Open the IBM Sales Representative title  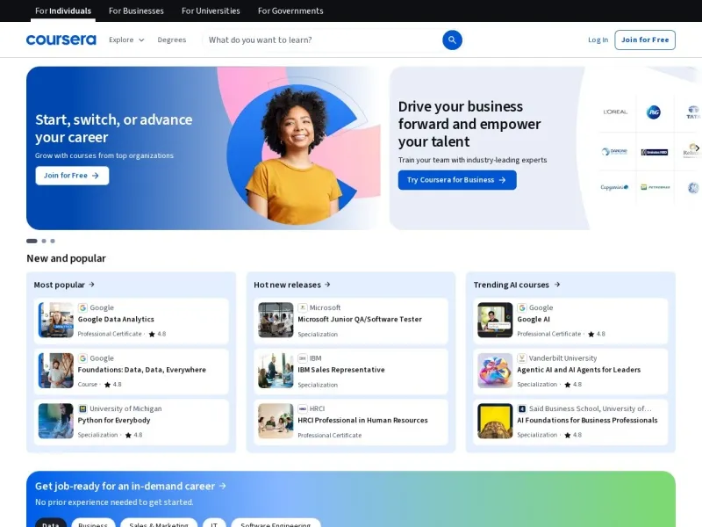341,370
